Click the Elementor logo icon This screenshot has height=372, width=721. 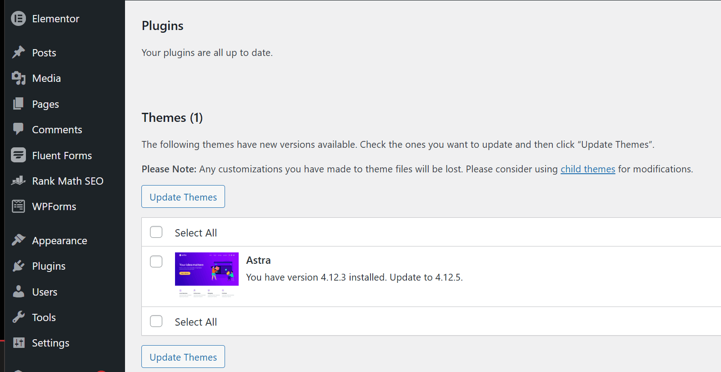coord(18,19)
